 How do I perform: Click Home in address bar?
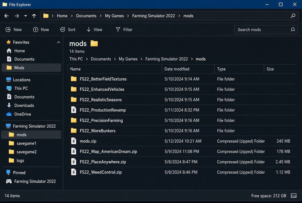pos(62,16)
